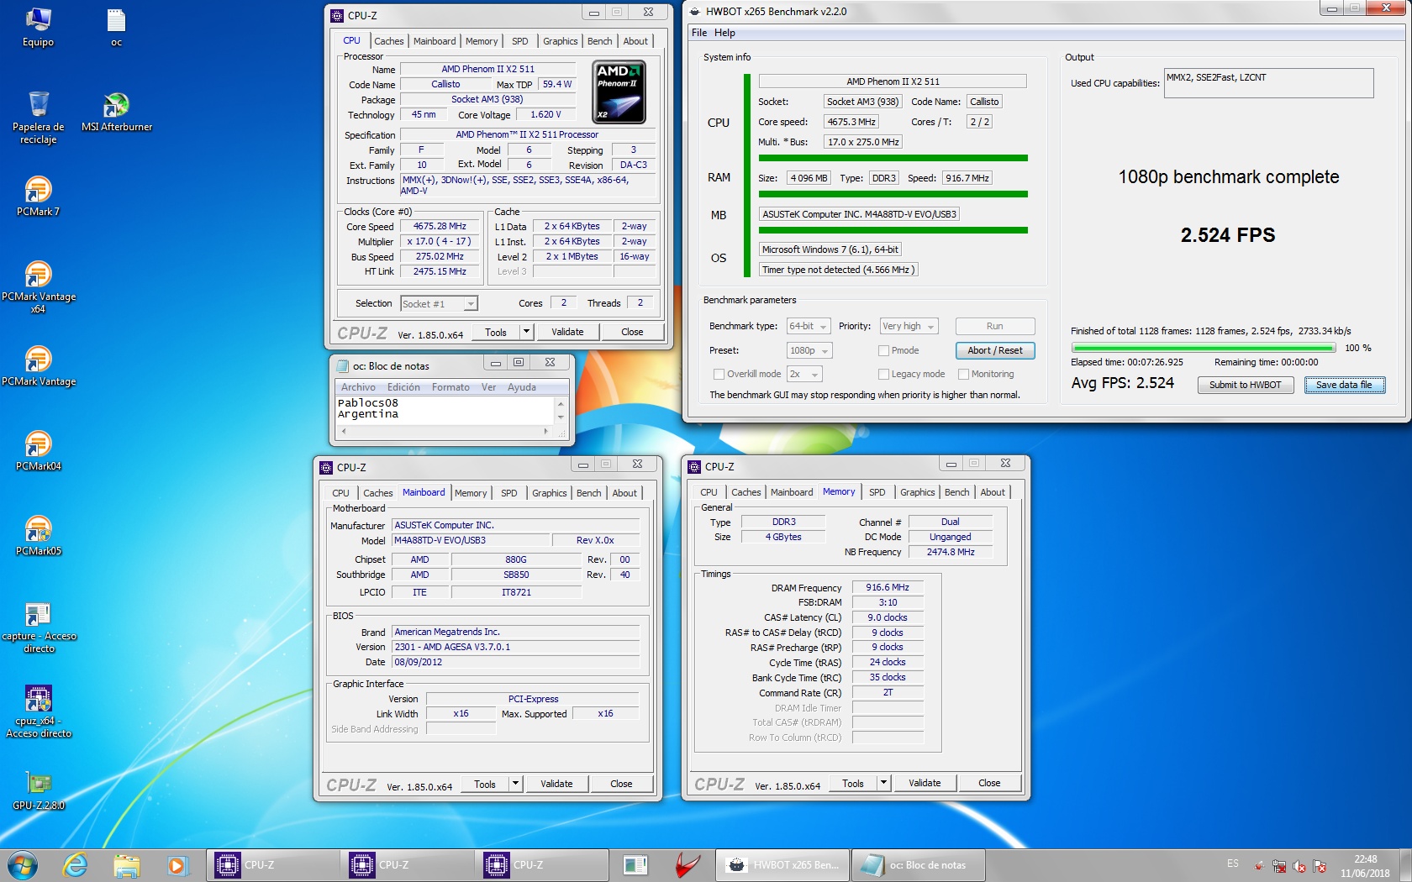Click the Notepad vertical scrollbar
This screenshot has width=1412, height=882.
coord(561,411)
